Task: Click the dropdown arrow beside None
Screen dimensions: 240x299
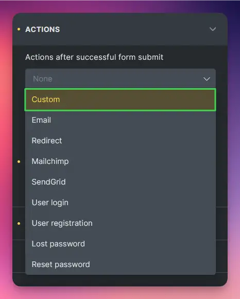Action: pyautogui.click(x=207, y=79)
